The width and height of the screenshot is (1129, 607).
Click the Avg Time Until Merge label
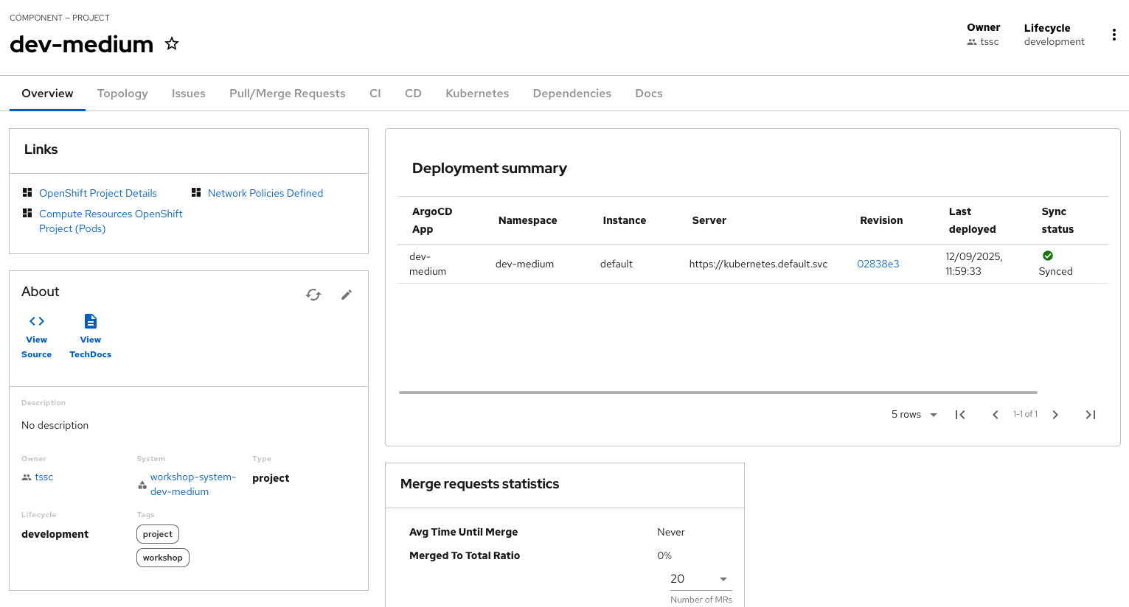464,532
